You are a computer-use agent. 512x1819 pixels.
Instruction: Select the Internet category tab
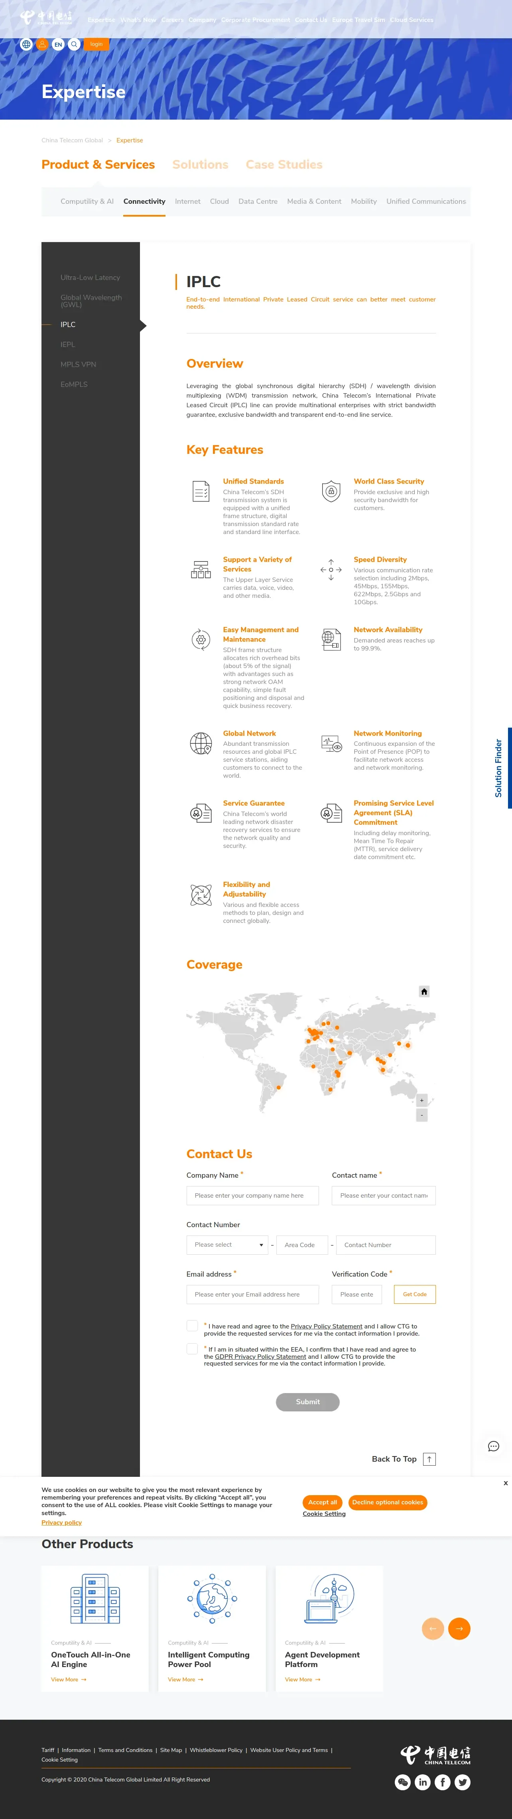click(x=188, y=201)
